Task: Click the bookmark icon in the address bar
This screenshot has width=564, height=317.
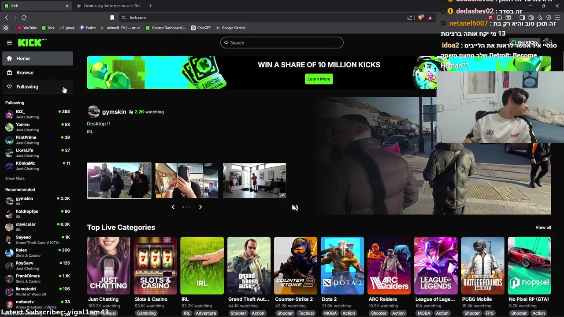Action: point(112,18)
